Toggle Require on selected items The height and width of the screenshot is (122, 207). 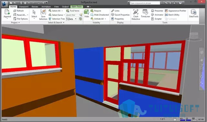coord(96,11)
